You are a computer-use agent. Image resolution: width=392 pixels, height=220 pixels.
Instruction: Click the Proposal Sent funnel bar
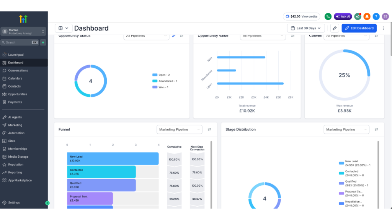coord(90,198)
